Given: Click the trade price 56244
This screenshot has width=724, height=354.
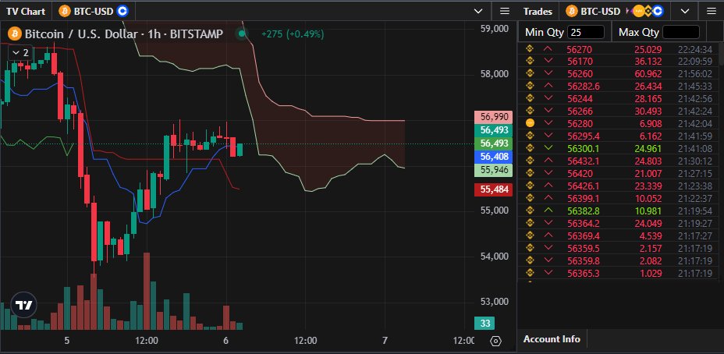Looking at the screenshot, I should [580, 99].
